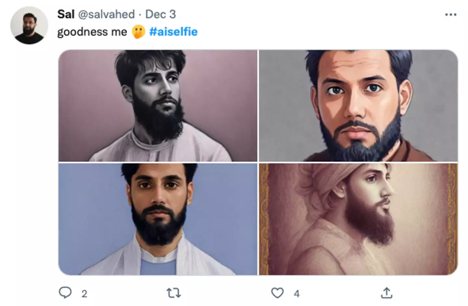Image resolution: width=468 pixels, height=306 pixels.
Task: Open the portrait with blue background
Action: point(158,219)
